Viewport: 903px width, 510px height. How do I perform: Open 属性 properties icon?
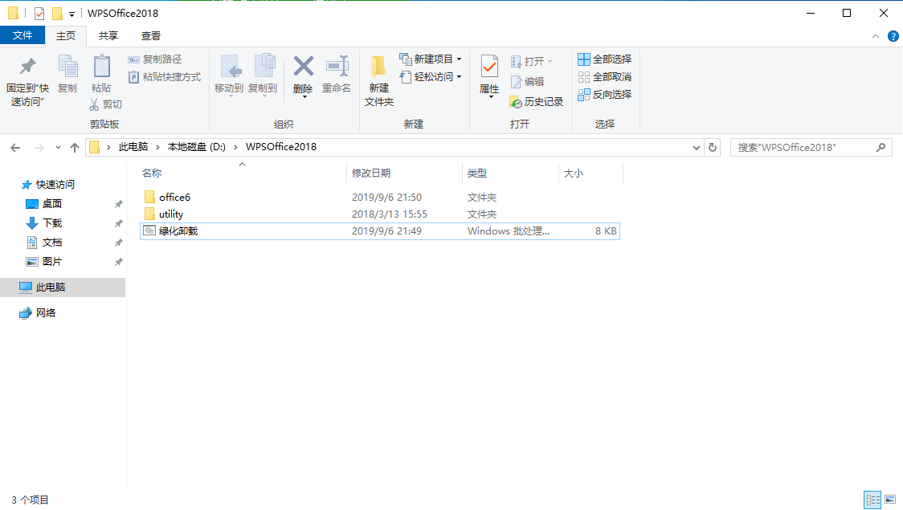point(489,67)
